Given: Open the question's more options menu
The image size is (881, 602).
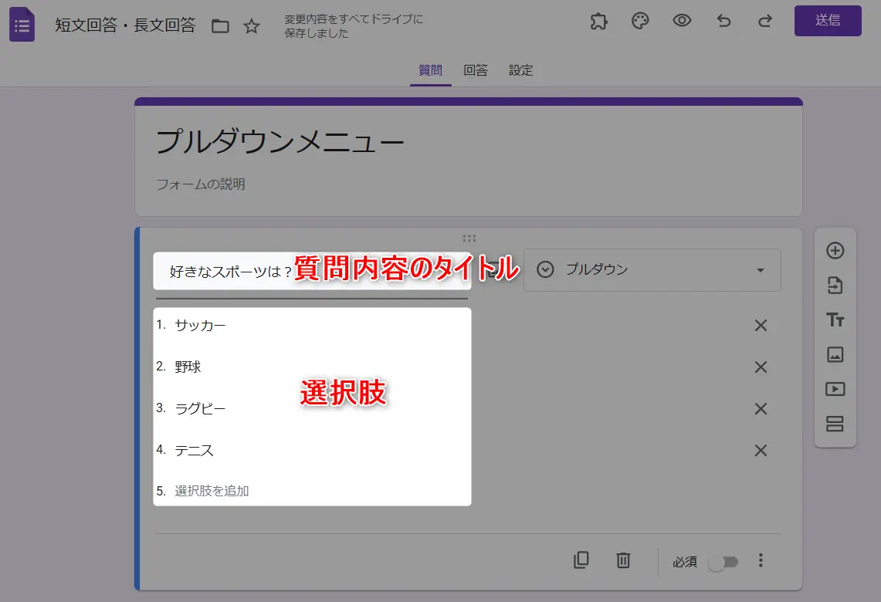Looking at the screenshot, I should [761, 560].
